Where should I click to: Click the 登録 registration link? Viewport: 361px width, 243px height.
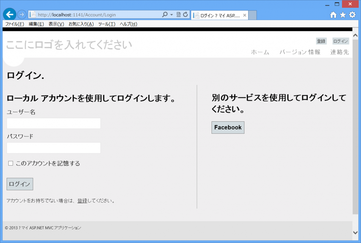point(321,41)
